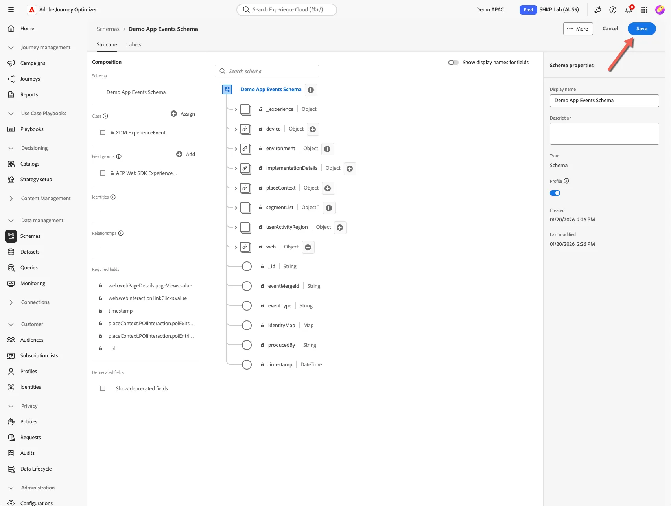Open the hamburger navigation menu
Screen dimensions: 671x506
coord(11,10)
